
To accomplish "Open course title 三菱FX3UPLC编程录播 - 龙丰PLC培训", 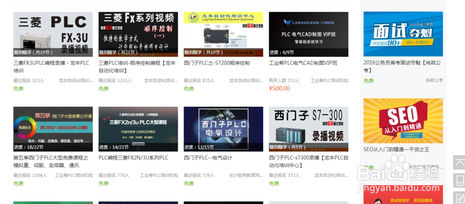I will [x=51, y=67].
